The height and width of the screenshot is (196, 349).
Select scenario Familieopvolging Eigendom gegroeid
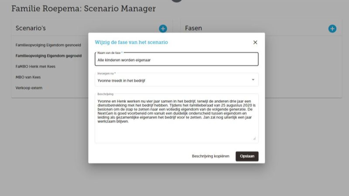48,56
